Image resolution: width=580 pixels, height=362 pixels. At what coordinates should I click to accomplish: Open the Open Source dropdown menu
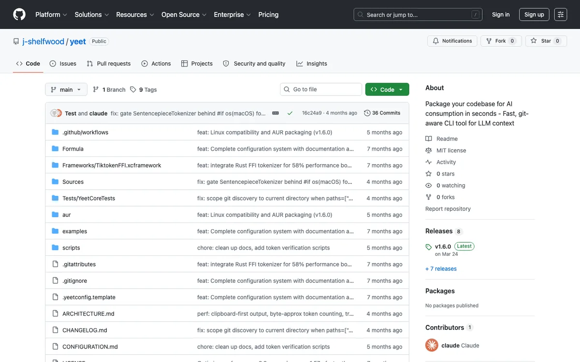pos(184,14)
